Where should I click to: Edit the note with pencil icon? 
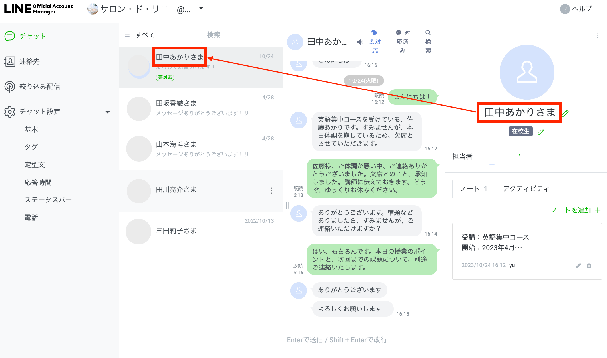click(x=578, y=266)
